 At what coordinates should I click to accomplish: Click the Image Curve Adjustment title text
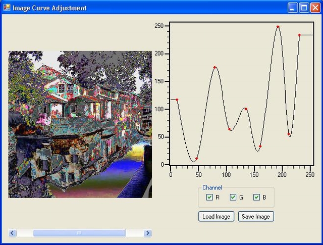[x=49, y=8]
